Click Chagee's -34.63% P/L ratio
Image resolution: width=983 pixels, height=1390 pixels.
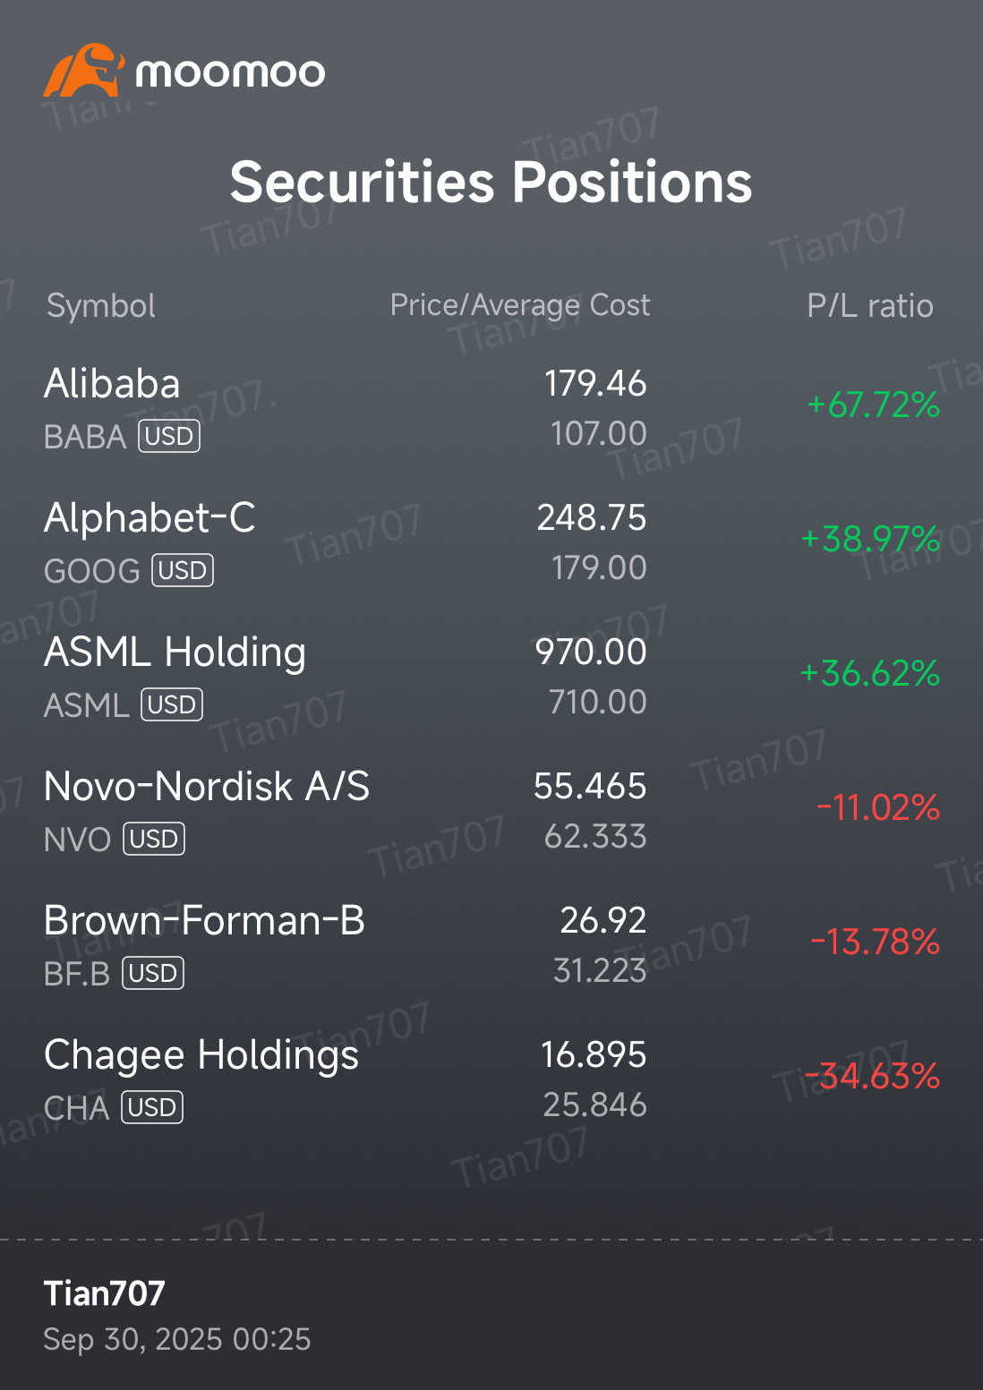click(x=873, y=1076)
